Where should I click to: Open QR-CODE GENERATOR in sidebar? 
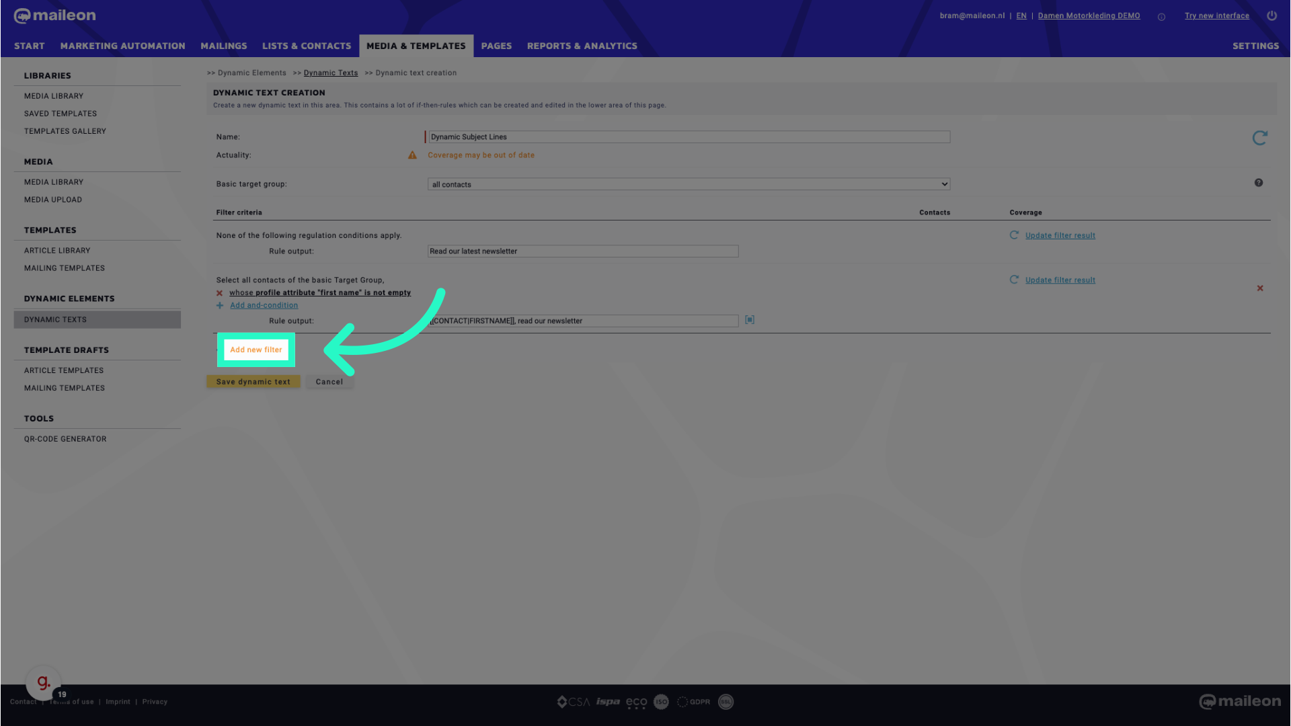coord(65,439)
